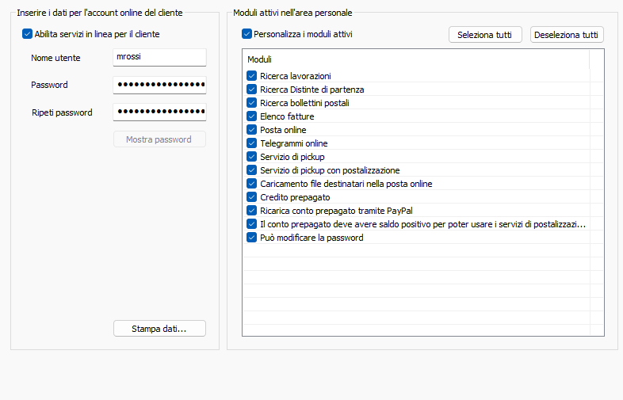Uncheck 'Ricerca Distinte di partenza' module

[x=252, y=90]
